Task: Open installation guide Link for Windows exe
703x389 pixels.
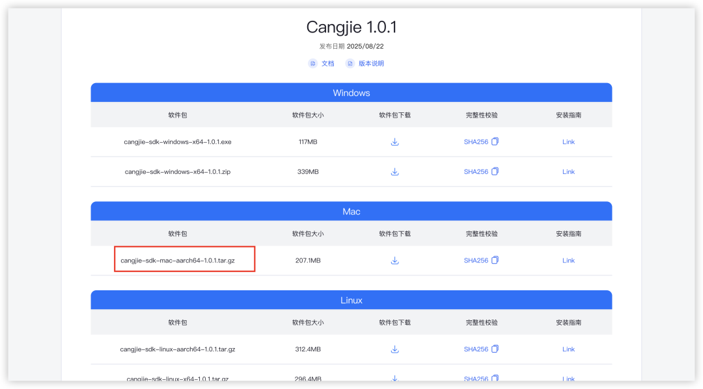Action: tap(568, 142)
